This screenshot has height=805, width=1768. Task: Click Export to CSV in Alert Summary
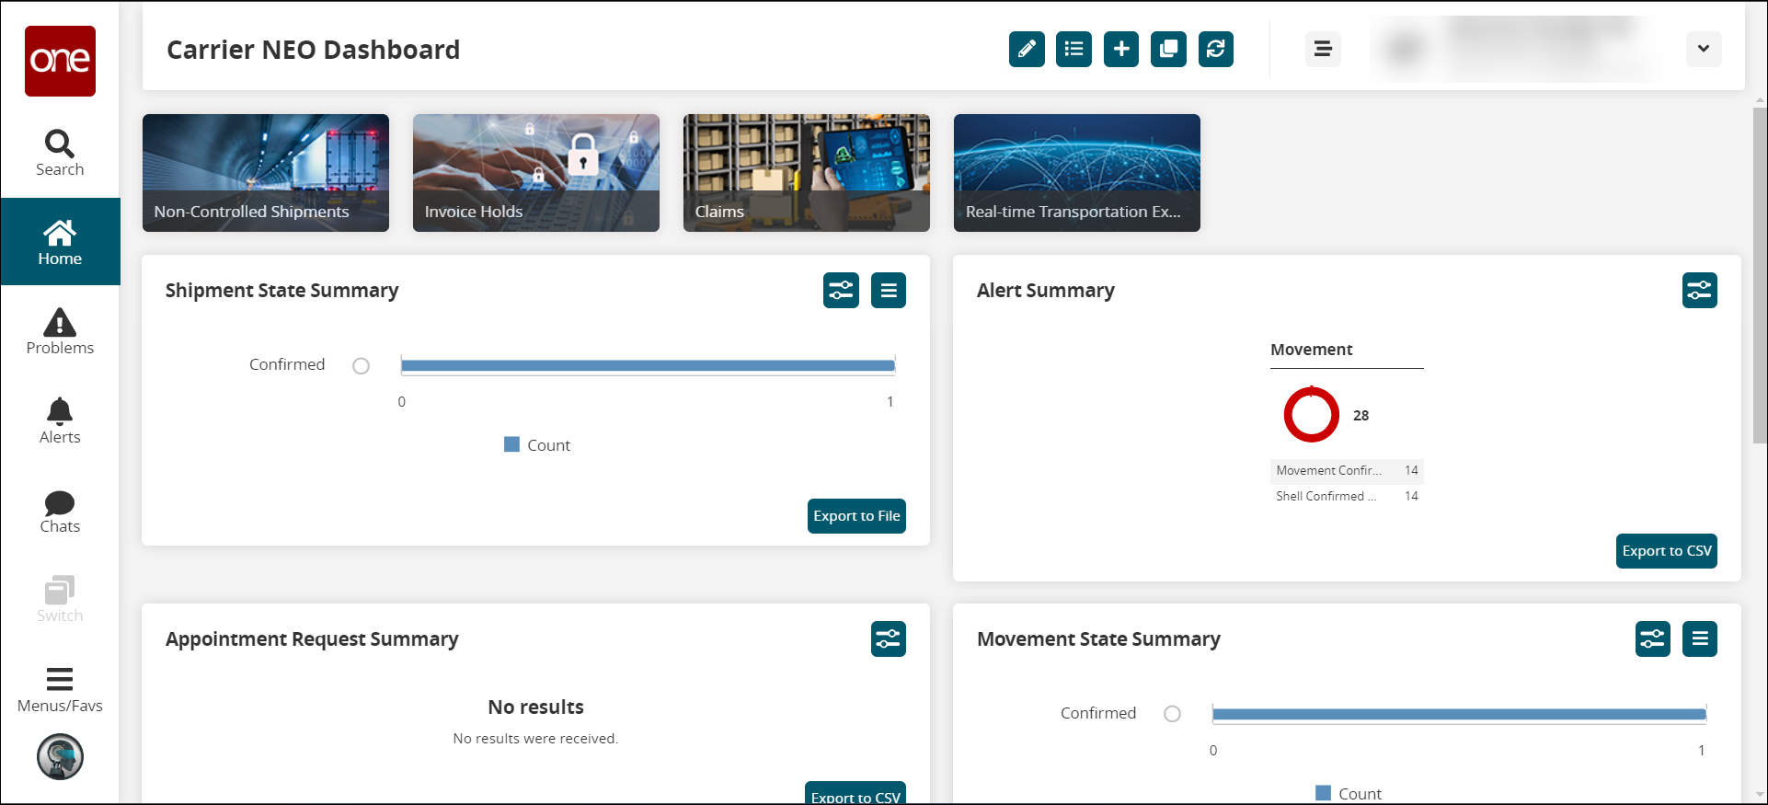click(x=1667, y=551)
